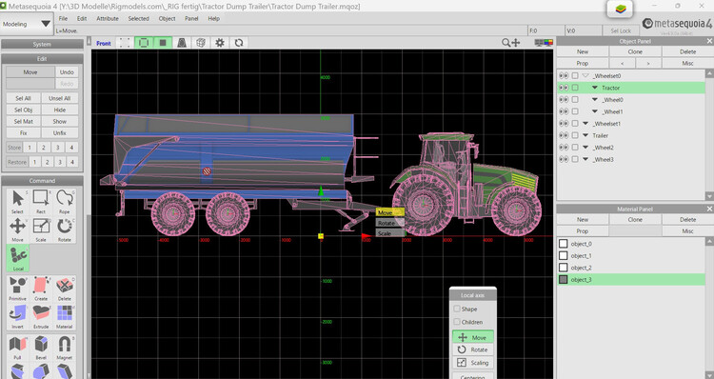The height and width of the screenshot is (379, 714).
Task: Toggle lock box of _Wheel0 object
Action: tap(575, 100)
